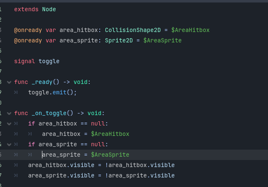Collapse the _on_toggle function fold arrow
The height and width of the screenshot is (187, 268).
[x=9, y=113]
